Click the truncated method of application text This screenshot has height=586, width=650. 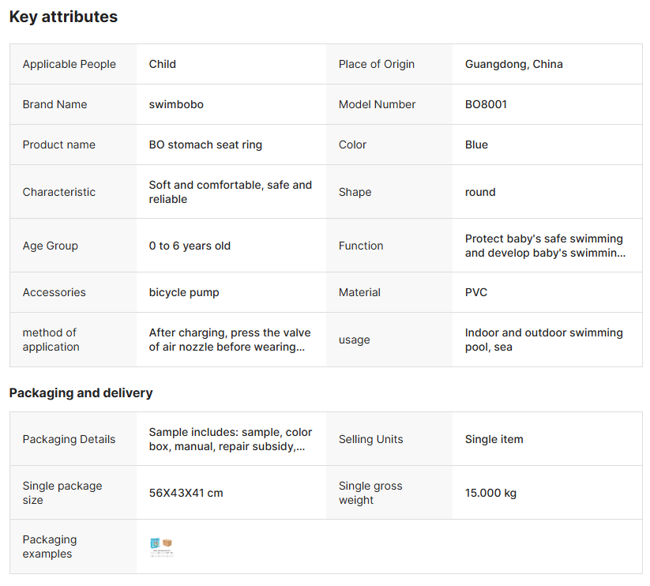point(230,340)
